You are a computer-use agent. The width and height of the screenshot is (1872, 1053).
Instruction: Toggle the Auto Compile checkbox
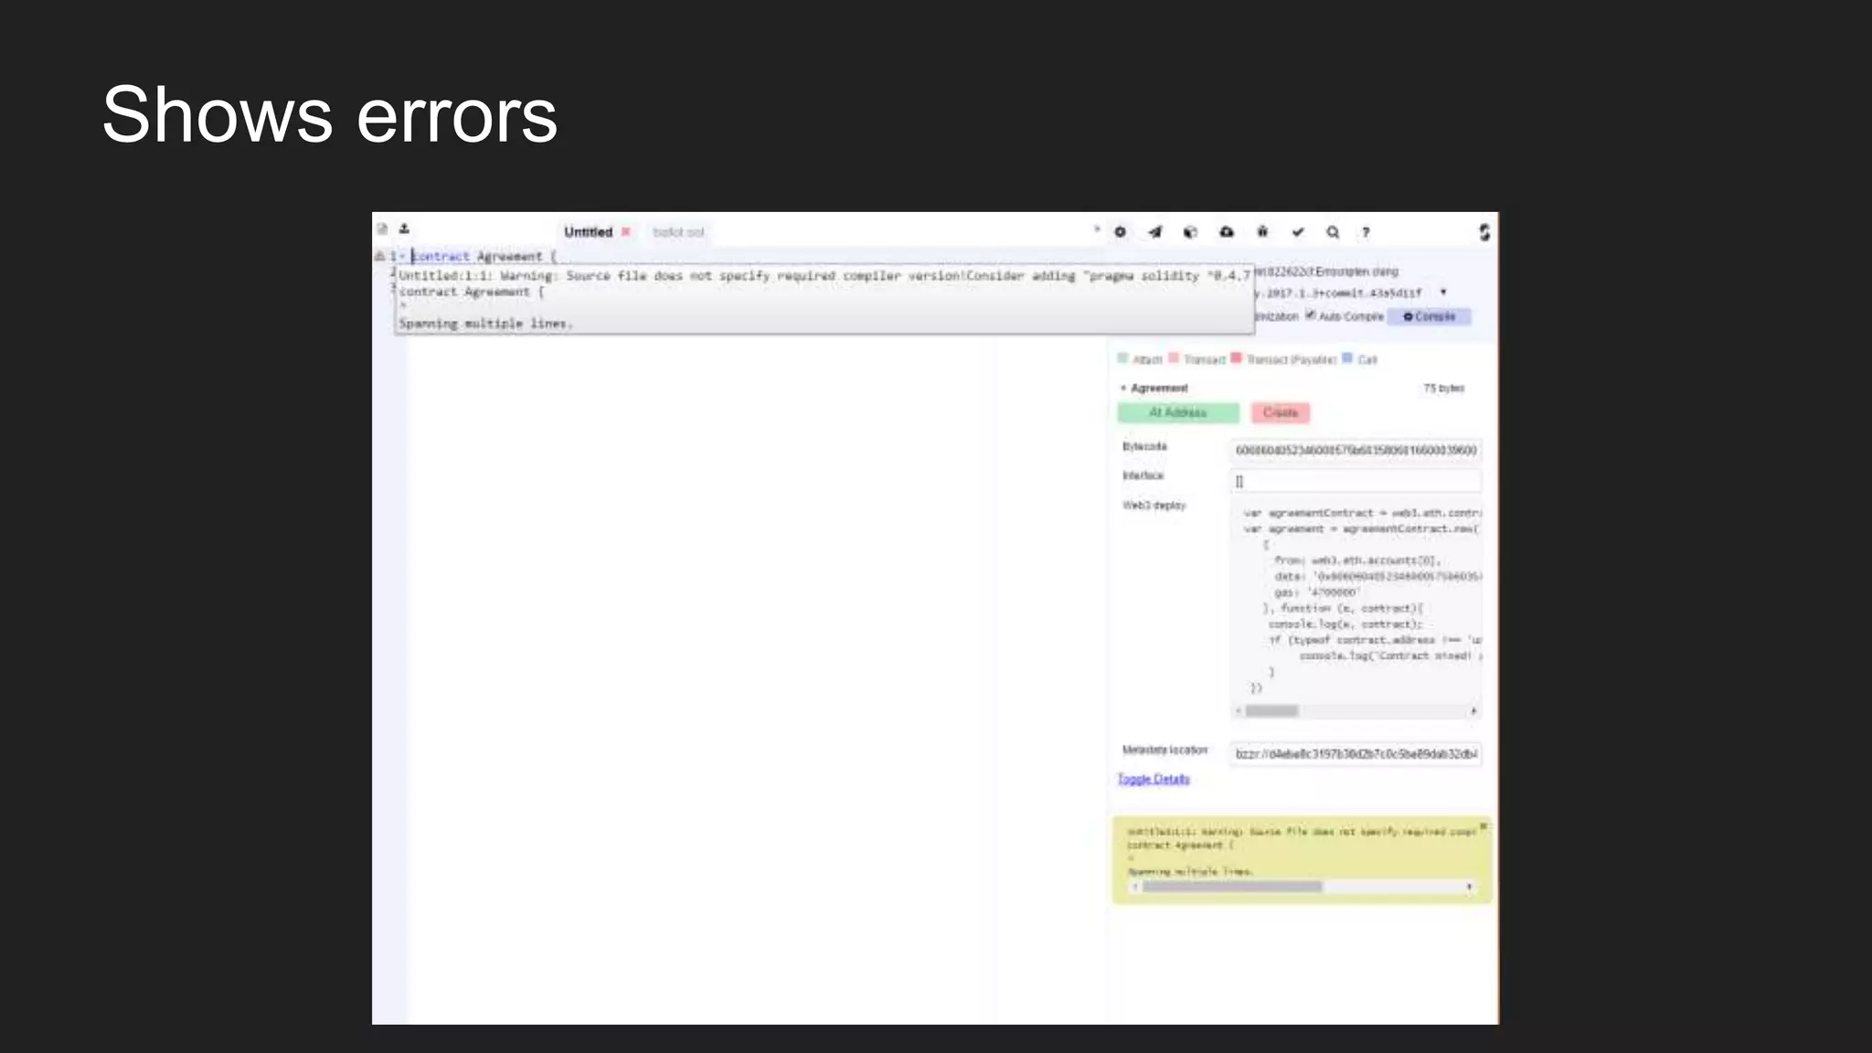tap(1310, 315)
